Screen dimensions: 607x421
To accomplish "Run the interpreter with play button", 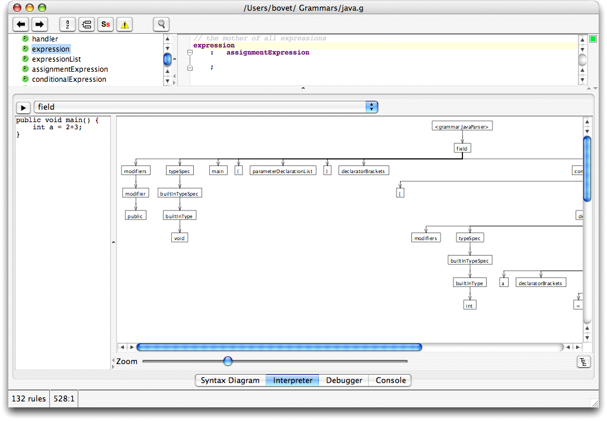I will coord(23,108).
